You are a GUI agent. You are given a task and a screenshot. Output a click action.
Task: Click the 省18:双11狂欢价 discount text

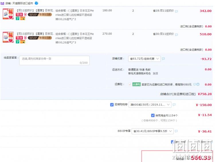click(x=163, y=11)
